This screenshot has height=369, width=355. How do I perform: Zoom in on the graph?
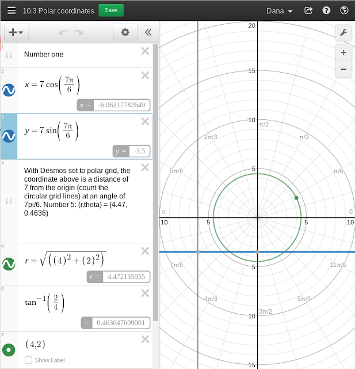point(343,52)
